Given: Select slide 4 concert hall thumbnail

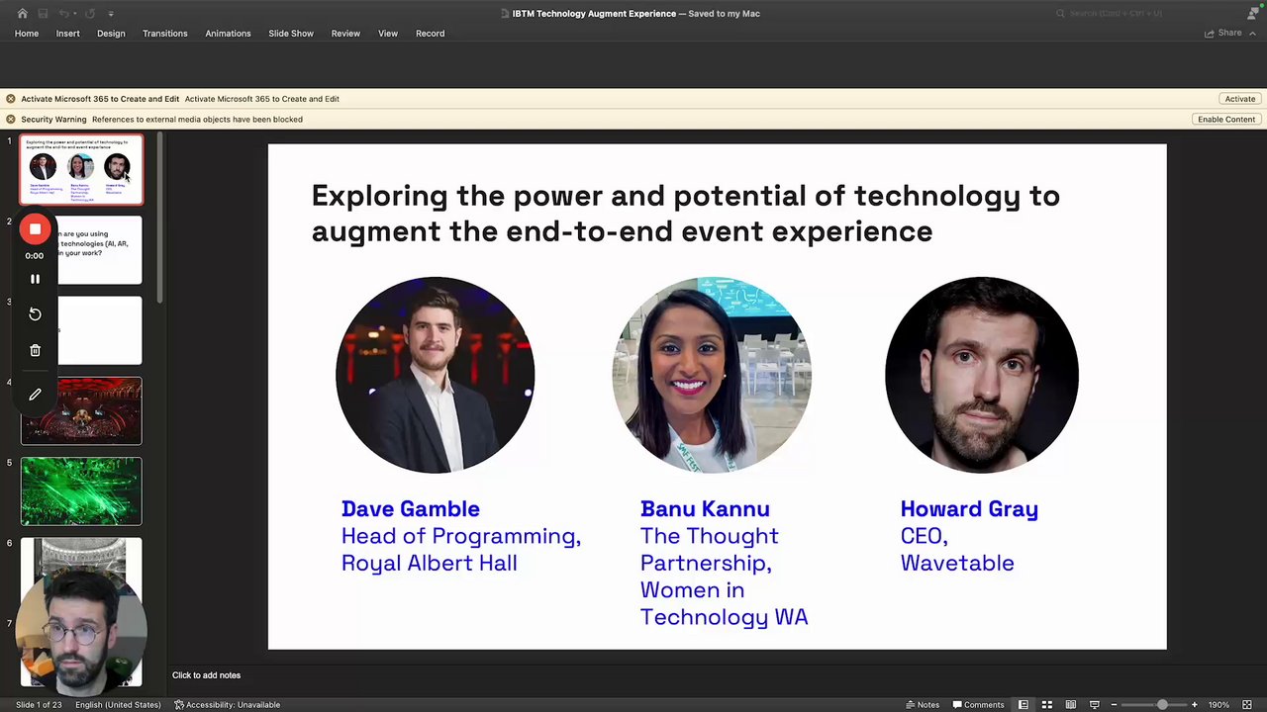Looking at the screenshot, I should (x=81, y=411).
